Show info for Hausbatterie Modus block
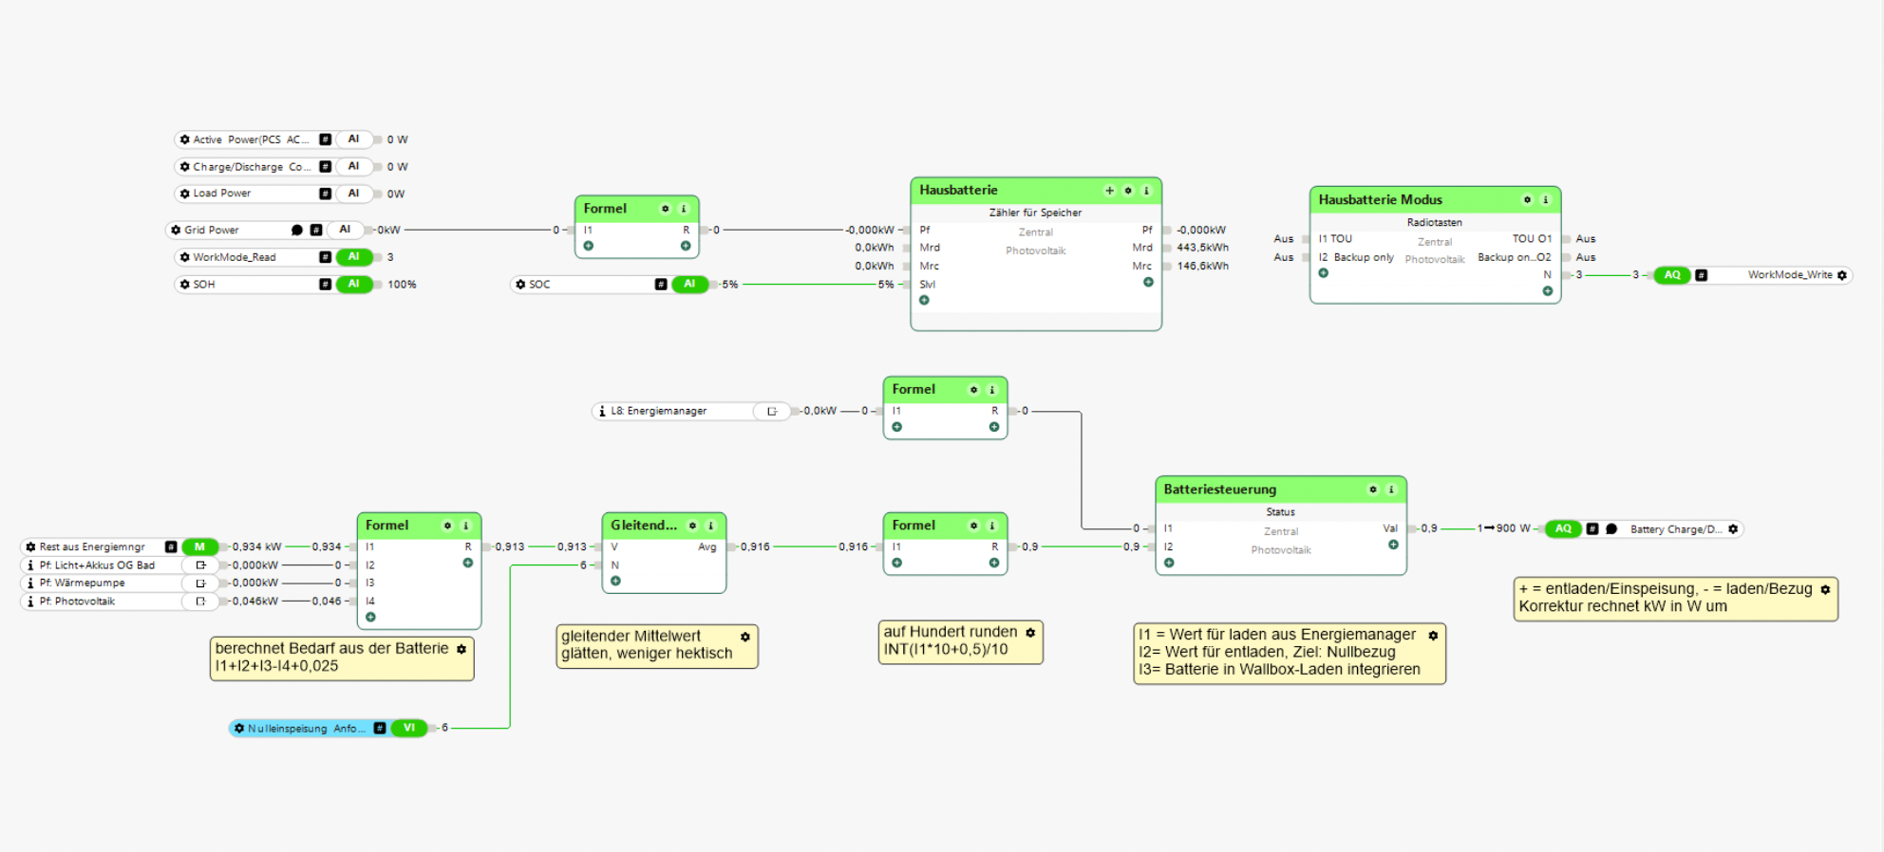Viewport: 1884px width, 852px height. [1545, 200]
